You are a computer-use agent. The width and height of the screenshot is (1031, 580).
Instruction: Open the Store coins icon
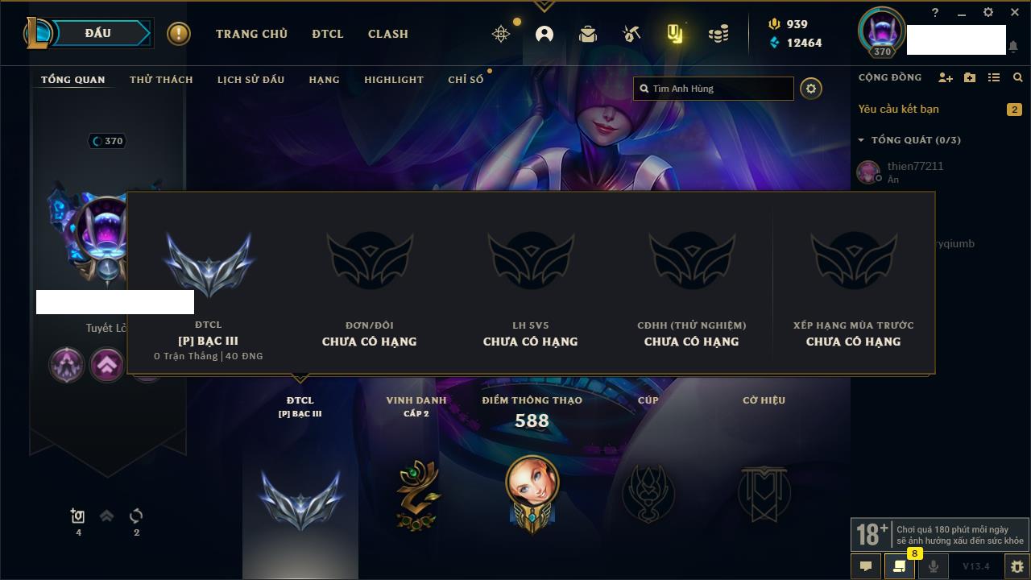pos(718,34)
